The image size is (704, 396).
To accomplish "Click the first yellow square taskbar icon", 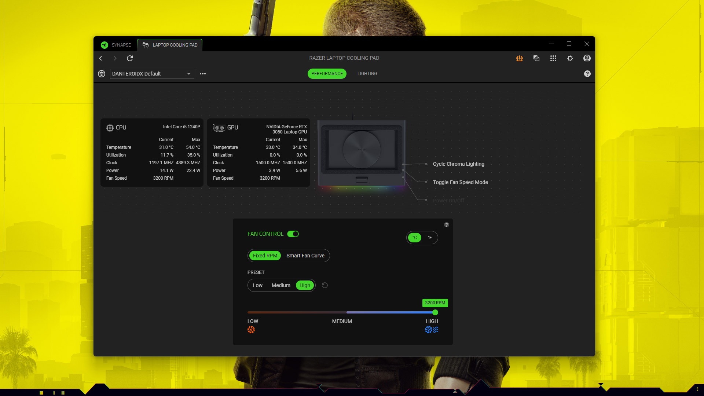I will tap(41, 393).
